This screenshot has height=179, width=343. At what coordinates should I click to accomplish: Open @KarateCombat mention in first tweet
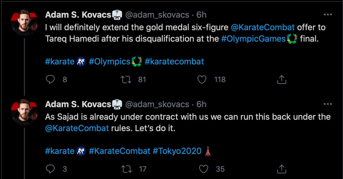(263, 27)
